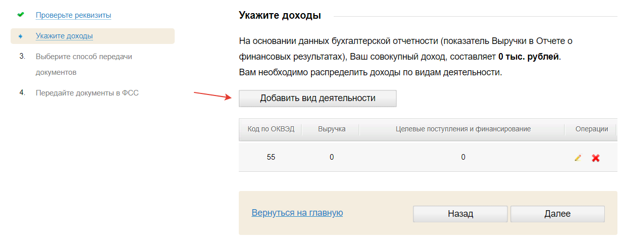The image size is (623, 240).
Task: Open the Вернуться на главную link
Action: 297,213
